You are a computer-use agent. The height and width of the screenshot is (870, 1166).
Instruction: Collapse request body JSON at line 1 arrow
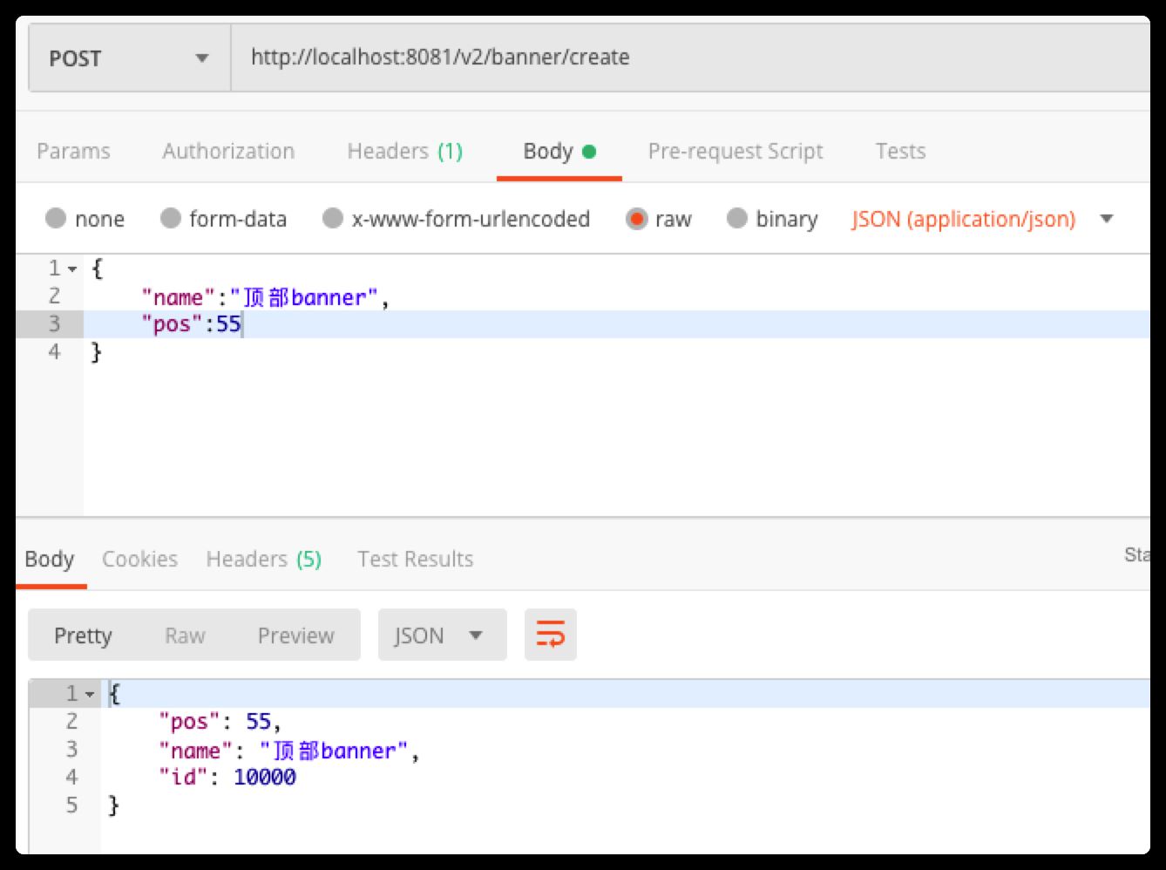click(72, 269)
